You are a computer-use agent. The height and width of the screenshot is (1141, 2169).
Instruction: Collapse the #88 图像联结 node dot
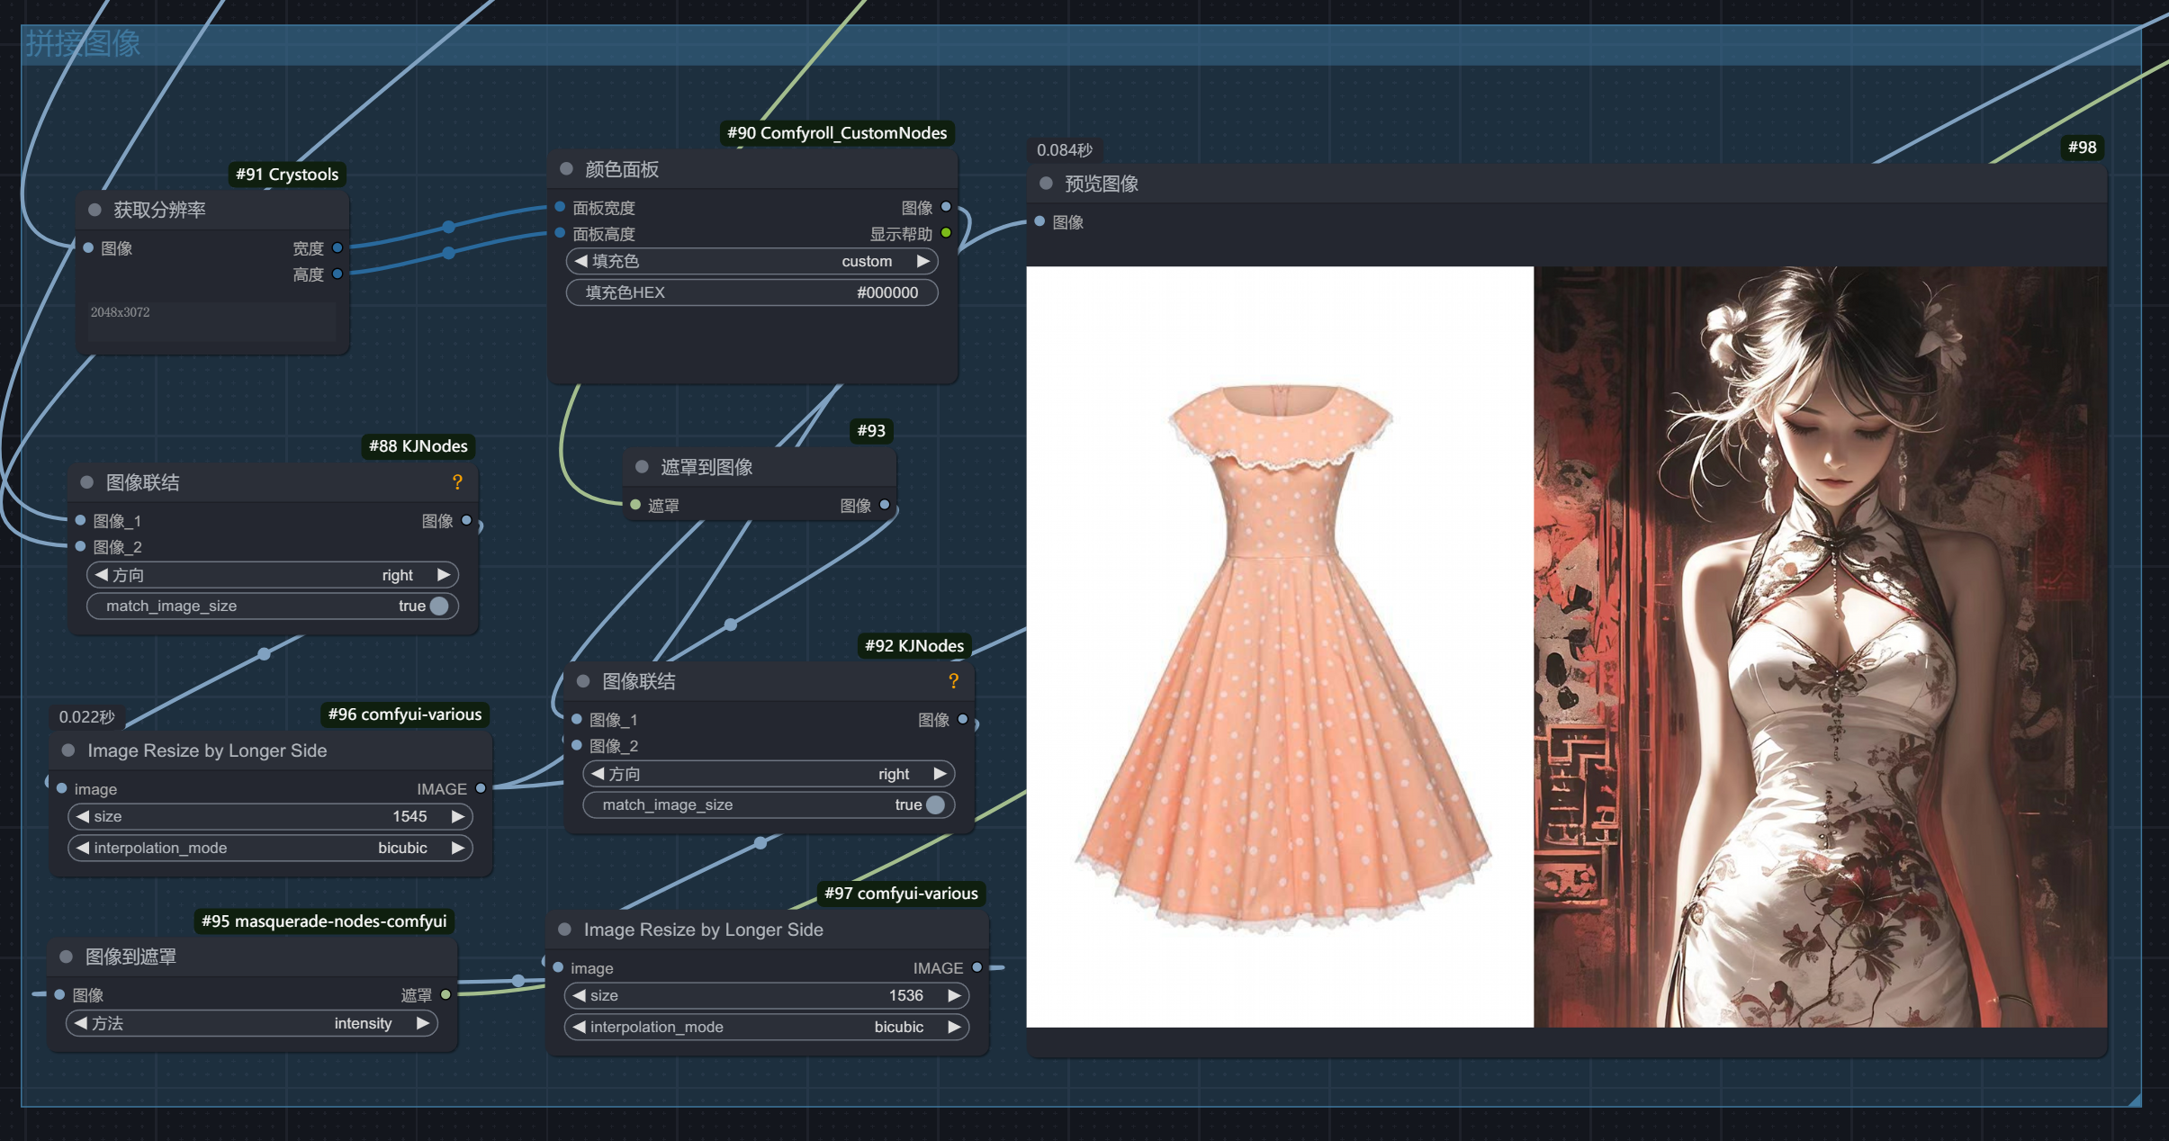[87, 481]
